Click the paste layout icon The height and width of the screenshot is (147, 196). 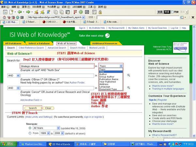click(x=68, y=12)
